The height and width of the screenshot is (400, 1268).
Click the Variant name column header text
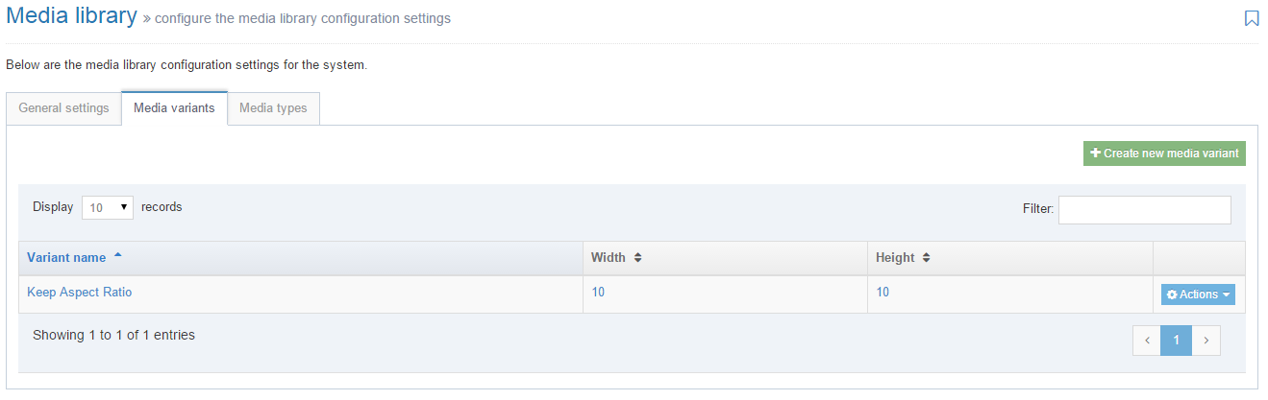[x=66, y=258]
